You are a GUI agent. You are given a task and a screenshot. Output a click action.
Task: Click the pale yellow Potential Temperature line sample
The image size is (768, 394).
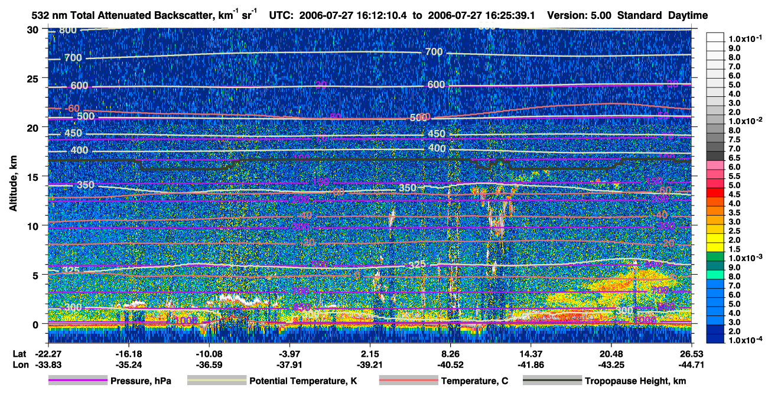pyautogui.click(x=216, y=381)
